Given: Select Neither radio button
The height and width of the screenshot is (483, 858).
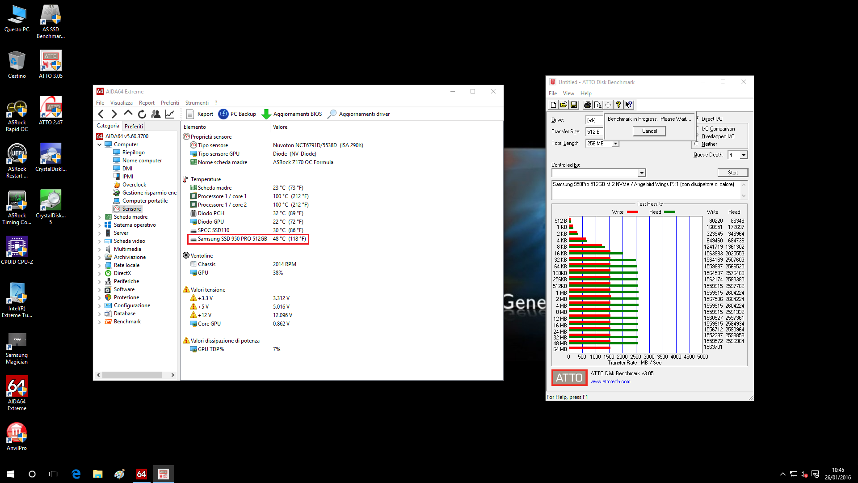Looking at the screenshot, I should pos(706,144).
